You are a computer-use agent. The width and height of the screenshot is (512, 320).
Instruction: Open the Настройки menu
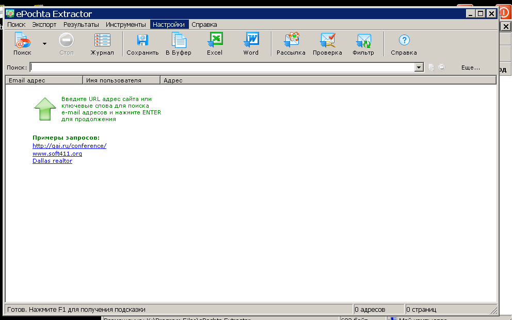[x=169, y=24]
